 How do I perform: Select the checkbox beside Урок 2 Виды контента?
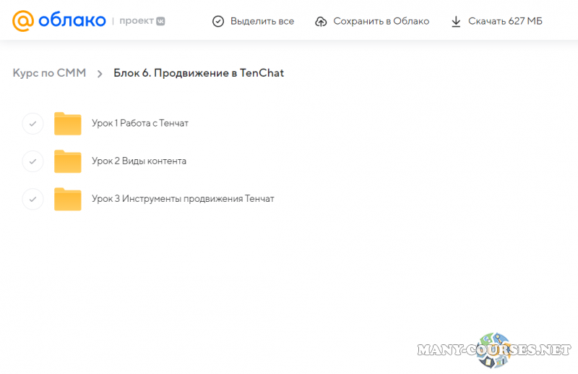[x=33, y=161]
